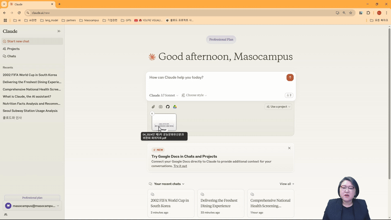
Task: Reload the page in browser
Action: click(x=19, y=13)
